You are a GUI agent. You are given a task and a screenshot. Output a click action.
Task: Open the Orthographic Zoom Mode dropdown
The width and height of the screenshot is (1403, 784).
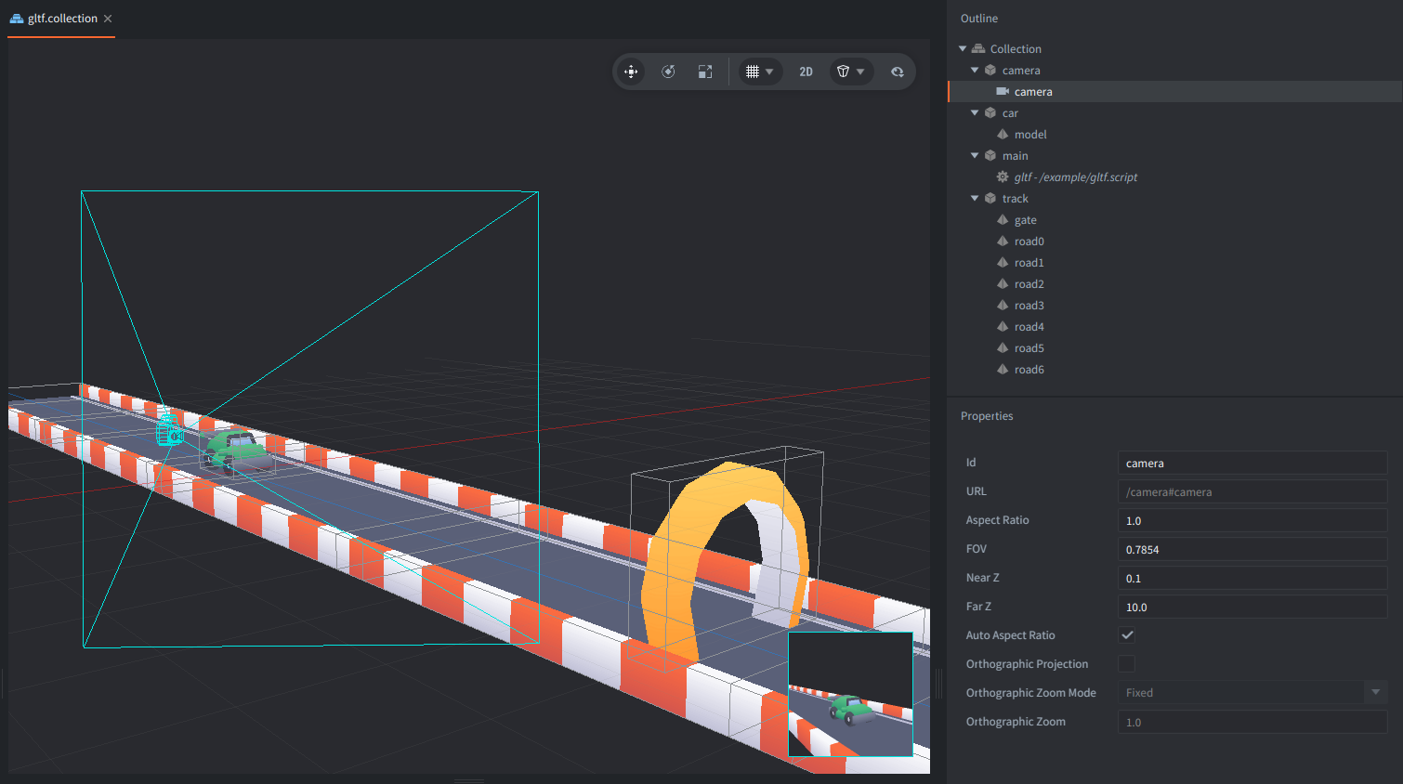(1252, 693)
